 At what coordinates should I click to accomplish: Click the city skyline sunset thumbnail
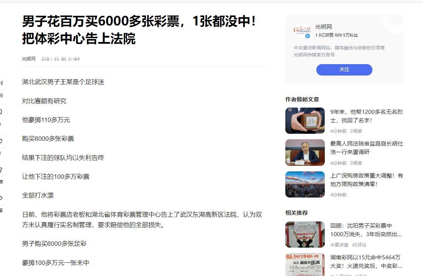coord(305,185)
